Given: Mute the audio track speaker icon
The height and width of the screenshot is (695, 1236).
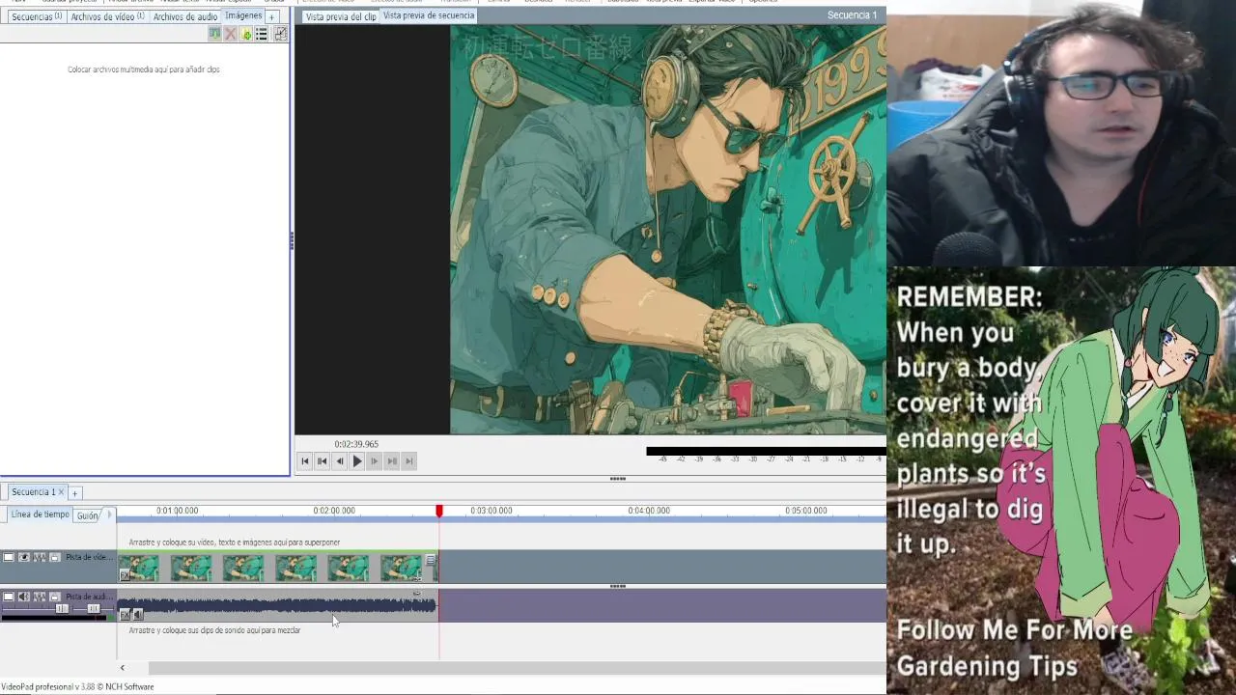Looking at the screenshot, I should pyautogui.click(x=24, y=597).
